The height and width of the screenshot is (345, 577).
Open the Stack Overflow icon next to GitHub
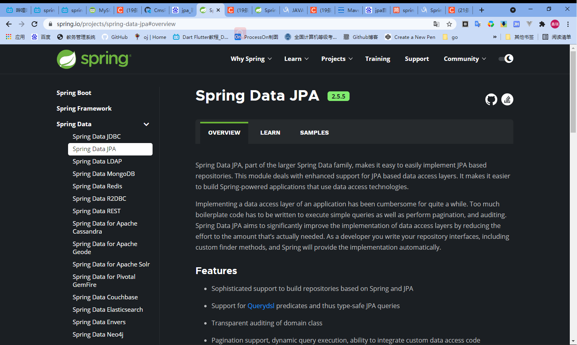[507, 99]
